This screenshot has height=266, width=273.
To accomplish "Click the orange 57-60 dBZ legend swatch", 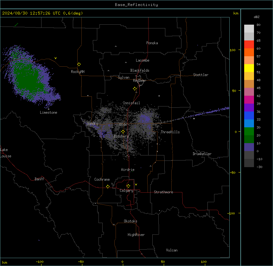I will (x=249, y=52).
